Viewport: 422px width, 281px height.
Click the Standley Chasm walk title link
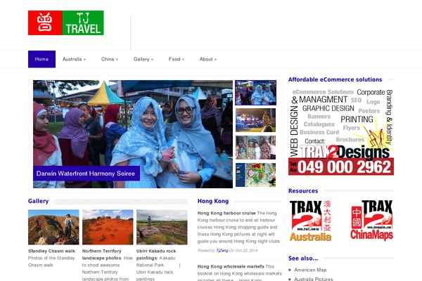click(x=51, y=251)
